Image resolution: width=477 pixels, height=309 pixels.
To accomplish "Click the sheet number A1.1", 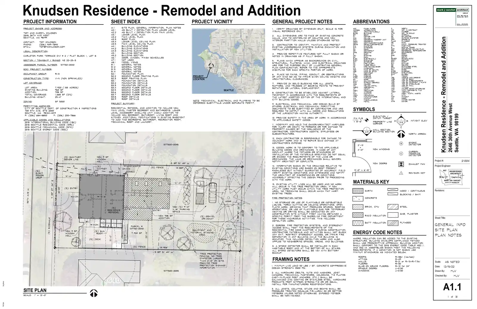I will click(452, 287).
